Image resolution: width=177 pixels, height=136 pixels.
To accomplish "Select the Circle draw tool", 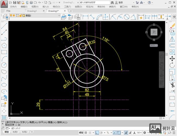I will [4, 65].
